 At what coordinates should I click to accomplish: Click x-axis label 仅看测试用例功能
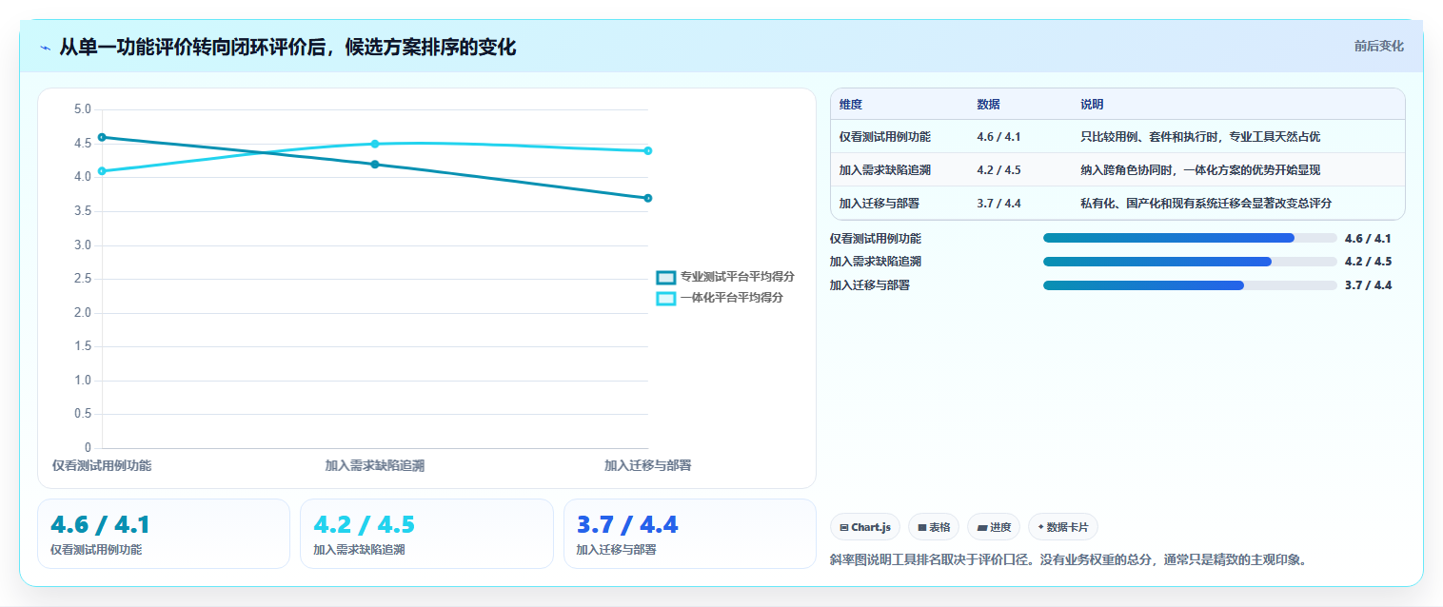[x=102, y=465]
